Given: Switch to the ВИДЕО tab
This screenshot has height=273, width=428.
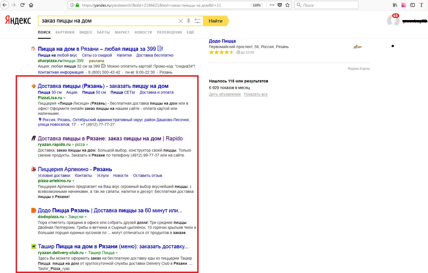Looking at the screenshot, I should tap(86, 32).
